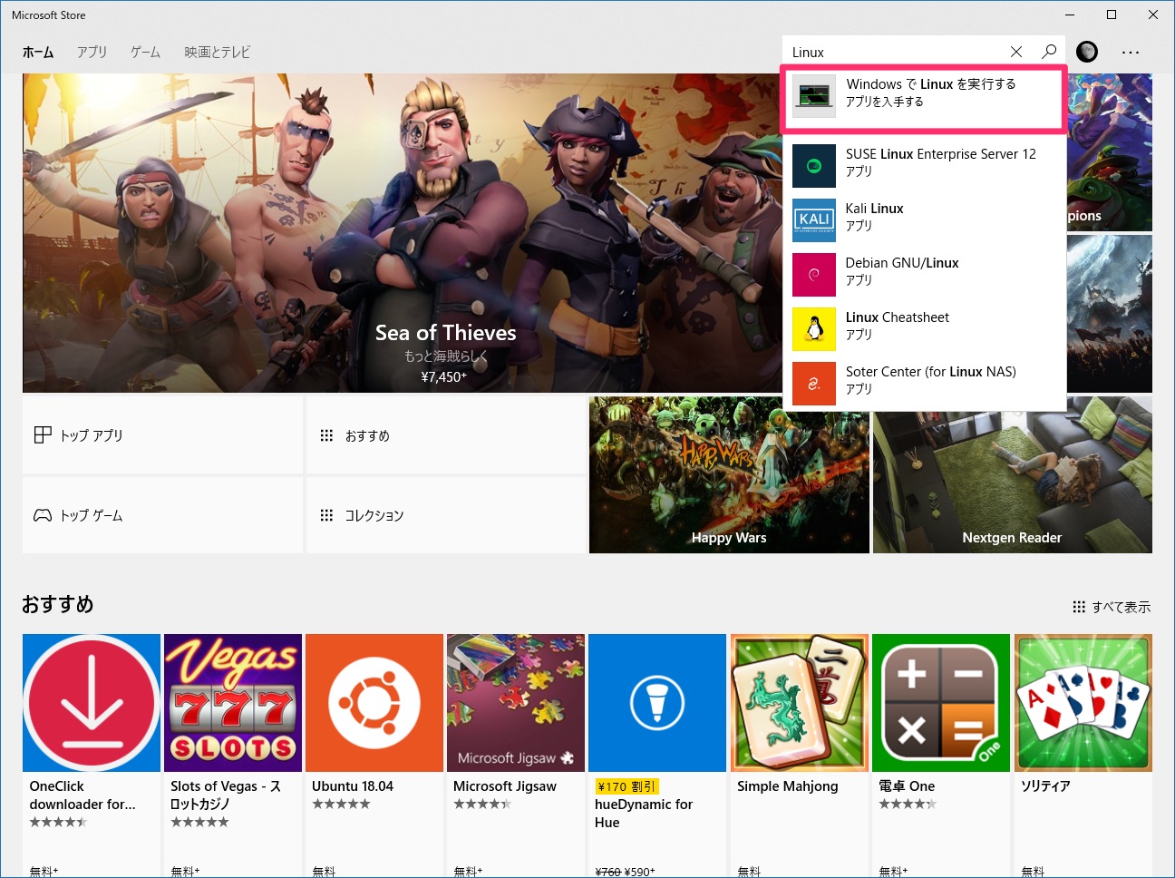Switch to the アプリ tab

pos(92,53)
